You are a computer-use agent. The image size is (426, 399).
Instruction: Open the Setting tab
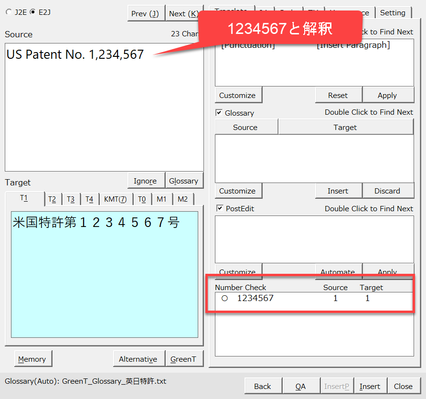coord(393,13)
